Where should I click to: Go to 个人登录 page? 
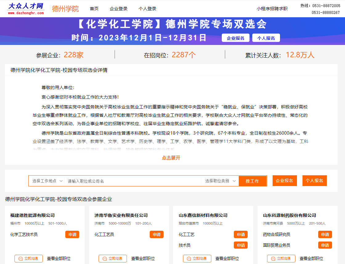pyautogui.click(x=147, y=9)
